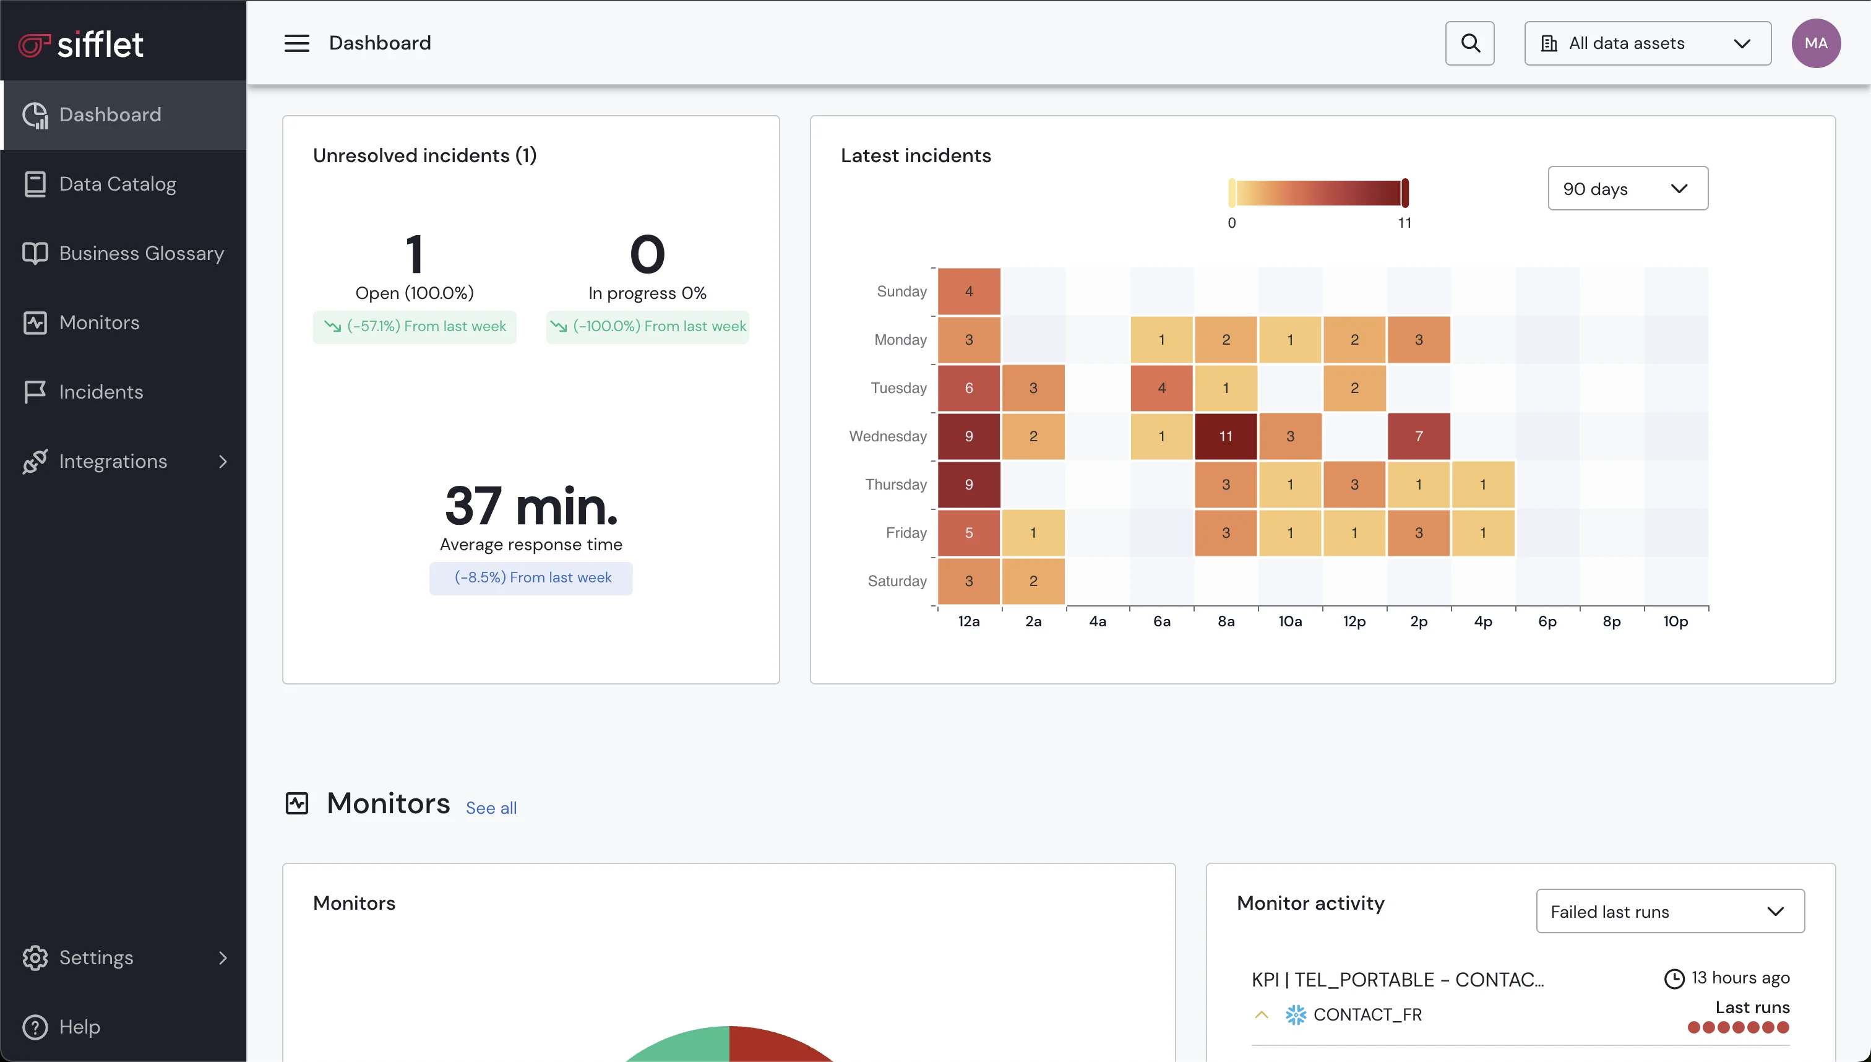The image size is (1871, 1062).
Task: Click the Unresolved incidents (1) heading
Action: coord(424,155)
